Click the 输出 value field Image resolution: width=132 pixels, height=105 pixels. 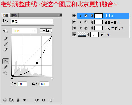[22, 84]
